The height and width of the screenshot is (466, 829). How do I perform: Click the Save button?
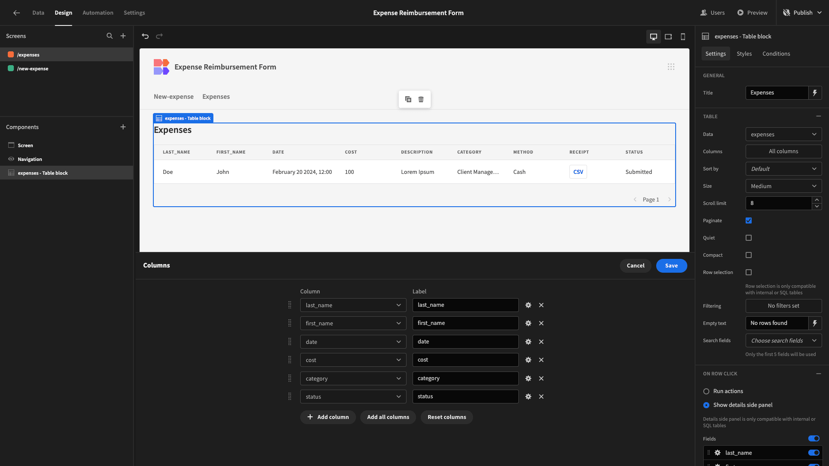(x=671, y=266)
